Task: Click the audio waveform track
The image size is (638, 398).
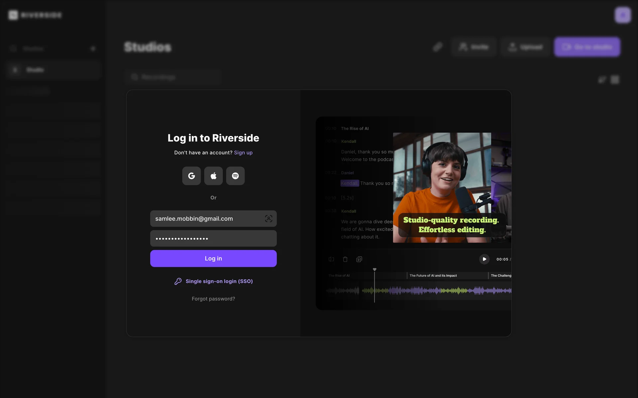Action: coord(432,291)
